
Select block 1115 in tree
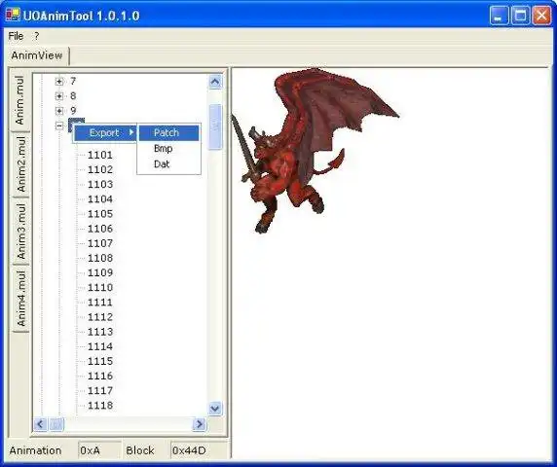click(100, 361)
